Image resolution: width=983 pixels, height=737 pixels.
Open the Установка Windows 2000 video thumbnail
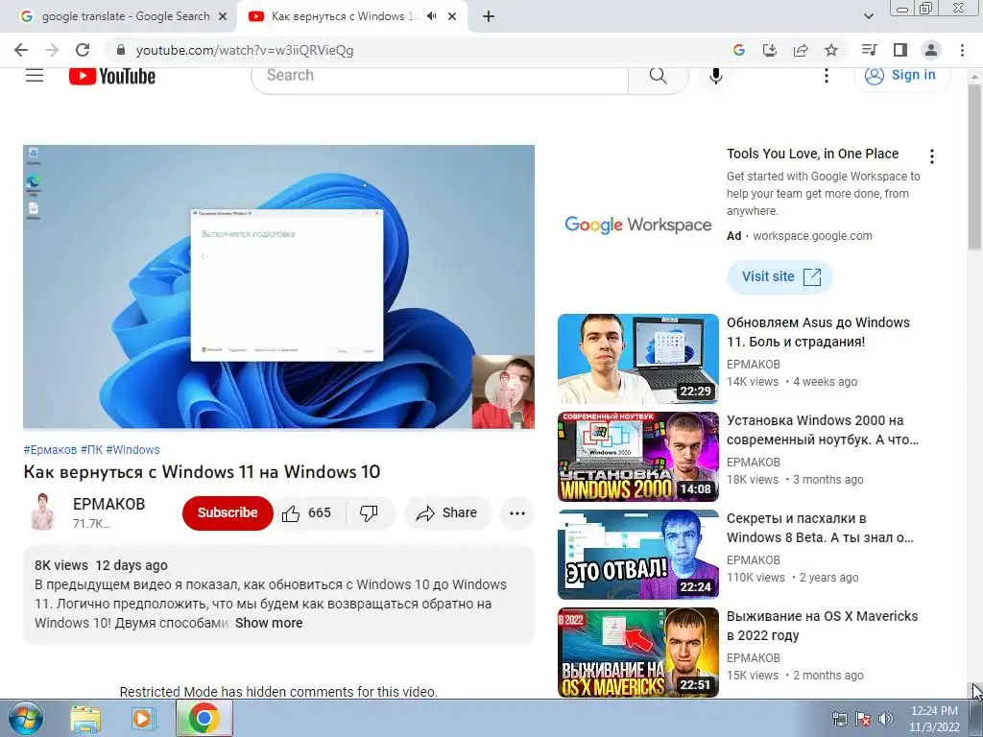638,457
